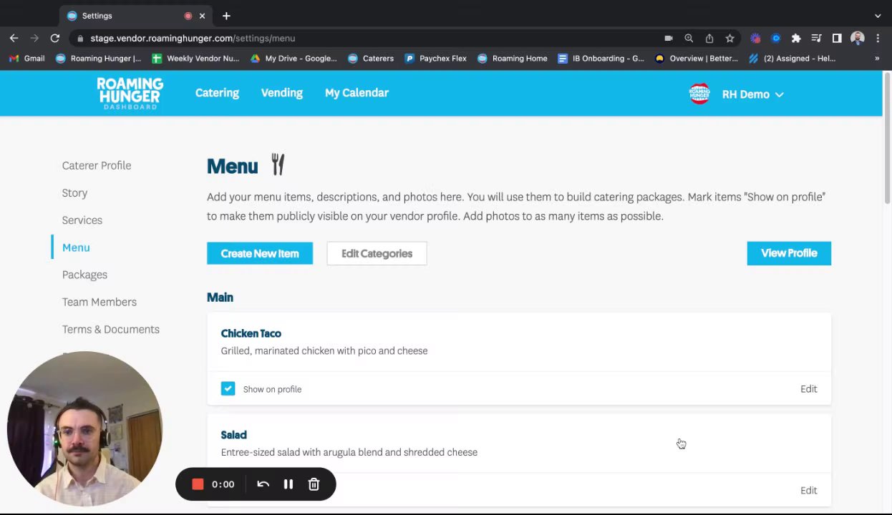Click the Salad item title
This screenshot has width=892, height=515.
coord(234,435)
